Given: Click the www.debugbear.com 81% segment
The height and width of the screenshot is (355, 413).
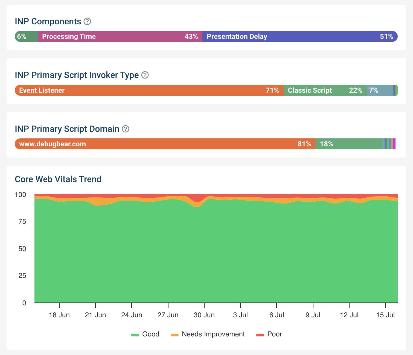Looking at the screenshot, I should pos(165,144).
